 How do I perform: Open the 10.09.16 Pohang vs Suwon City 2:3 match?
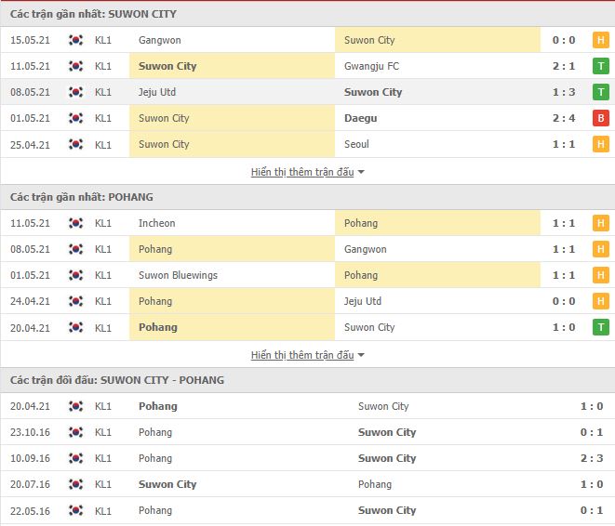tap(307, 458)
